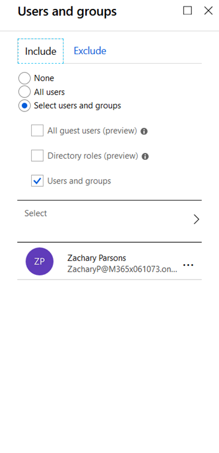The height and width of the screenshot is (453, 219).
Task: Maximize the Users and groups panel
Action: pos(188,11)
